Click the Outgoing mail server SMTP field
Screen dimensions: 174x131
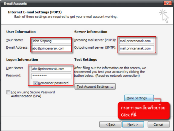click(x=137, y=48)
